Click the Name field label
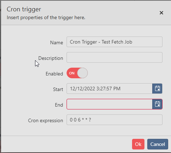 click(57, 42)
